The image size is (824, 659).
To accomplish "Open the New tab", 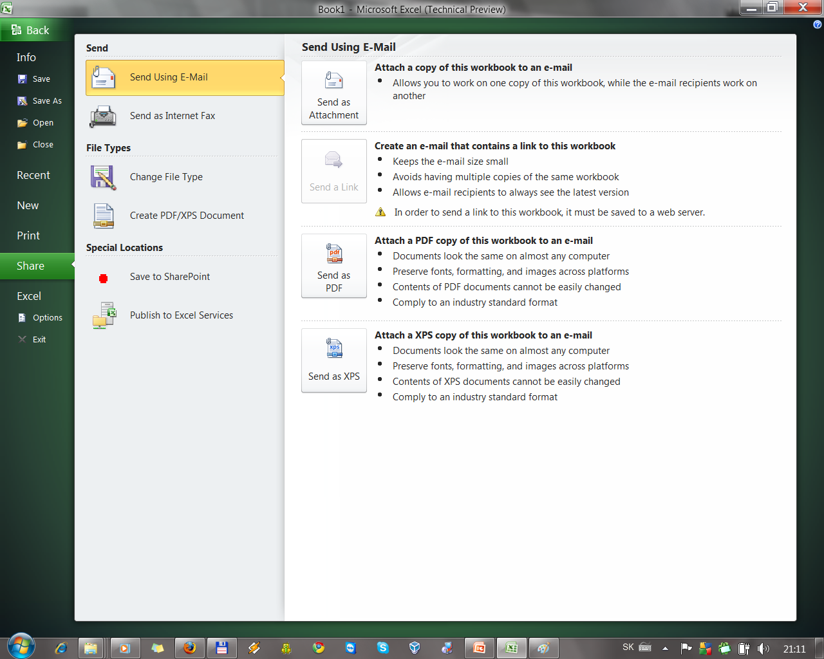I will (x=28, y=205).
